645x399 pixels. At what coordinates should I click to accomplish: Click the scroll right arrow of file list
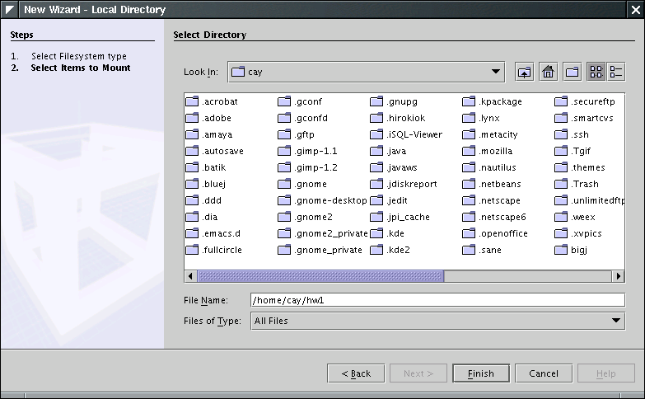(x=618, y=276)
